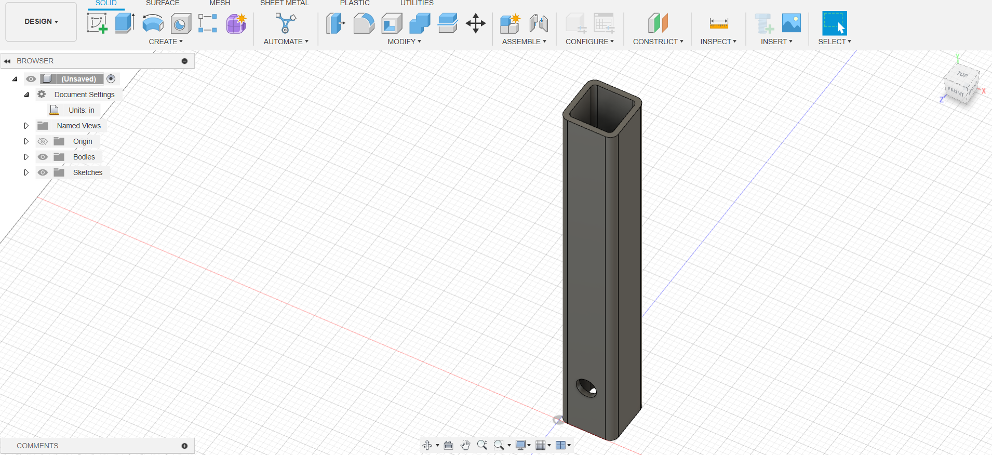Image resolution: width=992 pixels, height=455 pixels.
Task: Select the Rectangular Pattern tool
Action: pyautogui.click(x=208, y=23)
